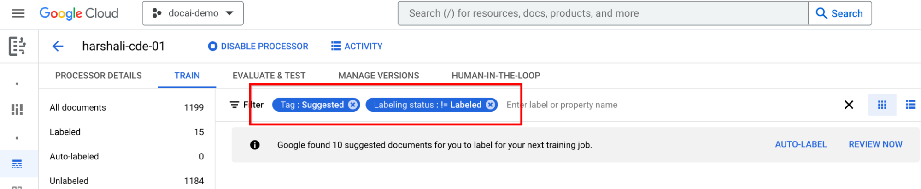Switch to the Evaluate & Test tab

click(269, 76)
